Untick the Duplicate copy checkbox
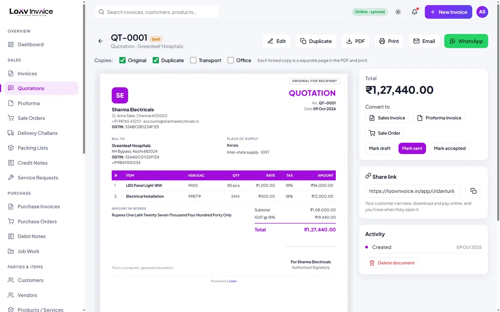 click(156, 60)
